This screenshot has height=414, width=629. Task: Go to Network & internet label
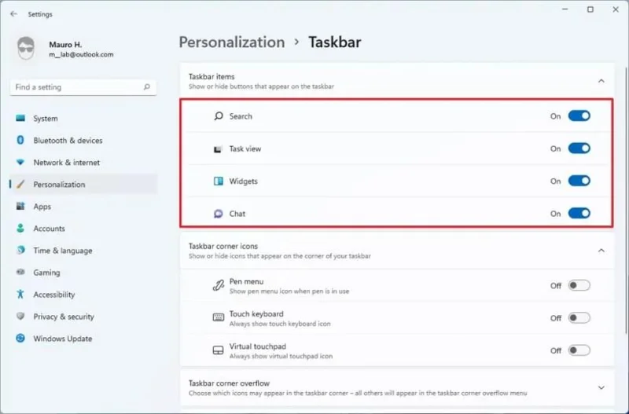[x=67, y=163]
